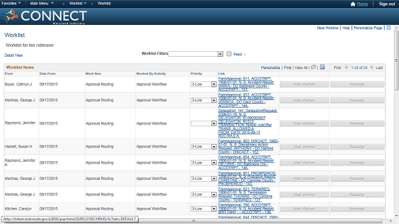Click Reassign for Kitchen, Carolyn

(357, 209)
